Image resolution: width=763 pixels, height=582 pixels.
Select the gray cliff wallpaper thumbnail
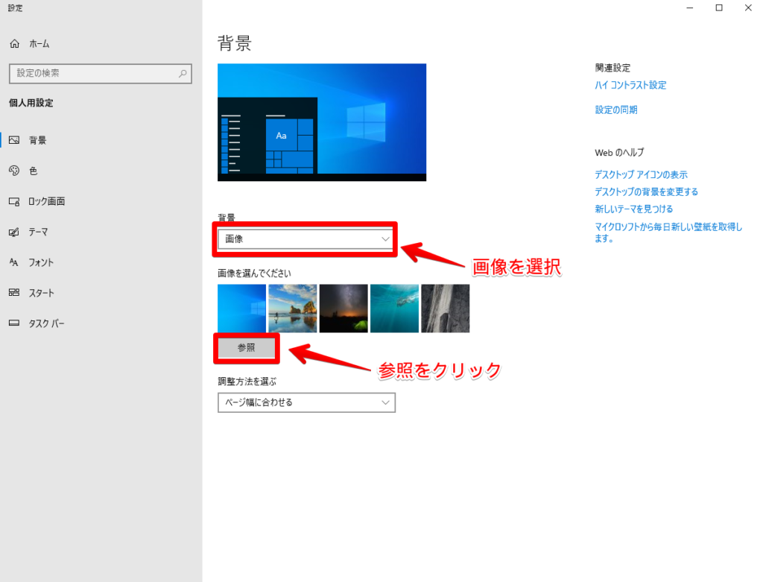click(446, 309)
